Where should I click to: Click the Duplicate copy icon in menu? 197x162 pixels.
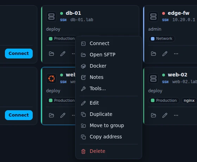83,114
